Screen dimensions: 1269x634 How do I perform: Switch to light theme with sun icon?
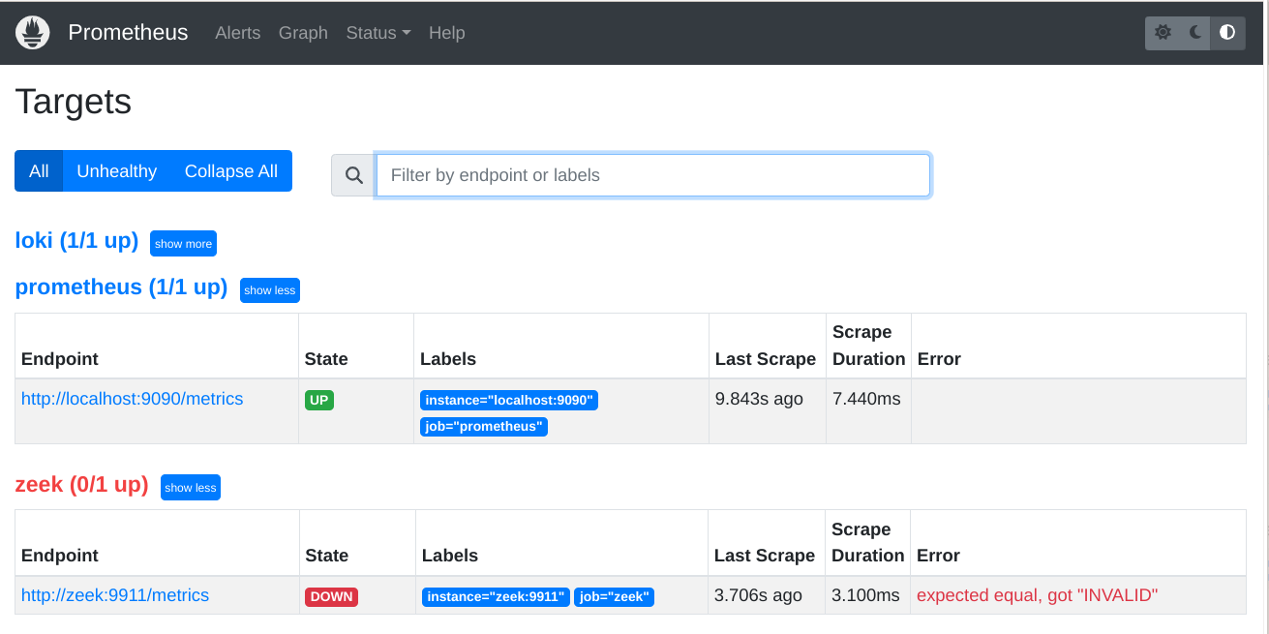click(x=1163, y=33)
